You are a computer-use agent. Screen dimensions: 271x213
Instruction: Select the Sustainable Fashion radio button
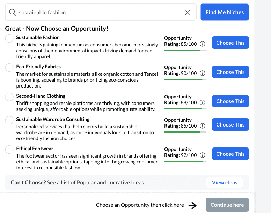(9, 38)
